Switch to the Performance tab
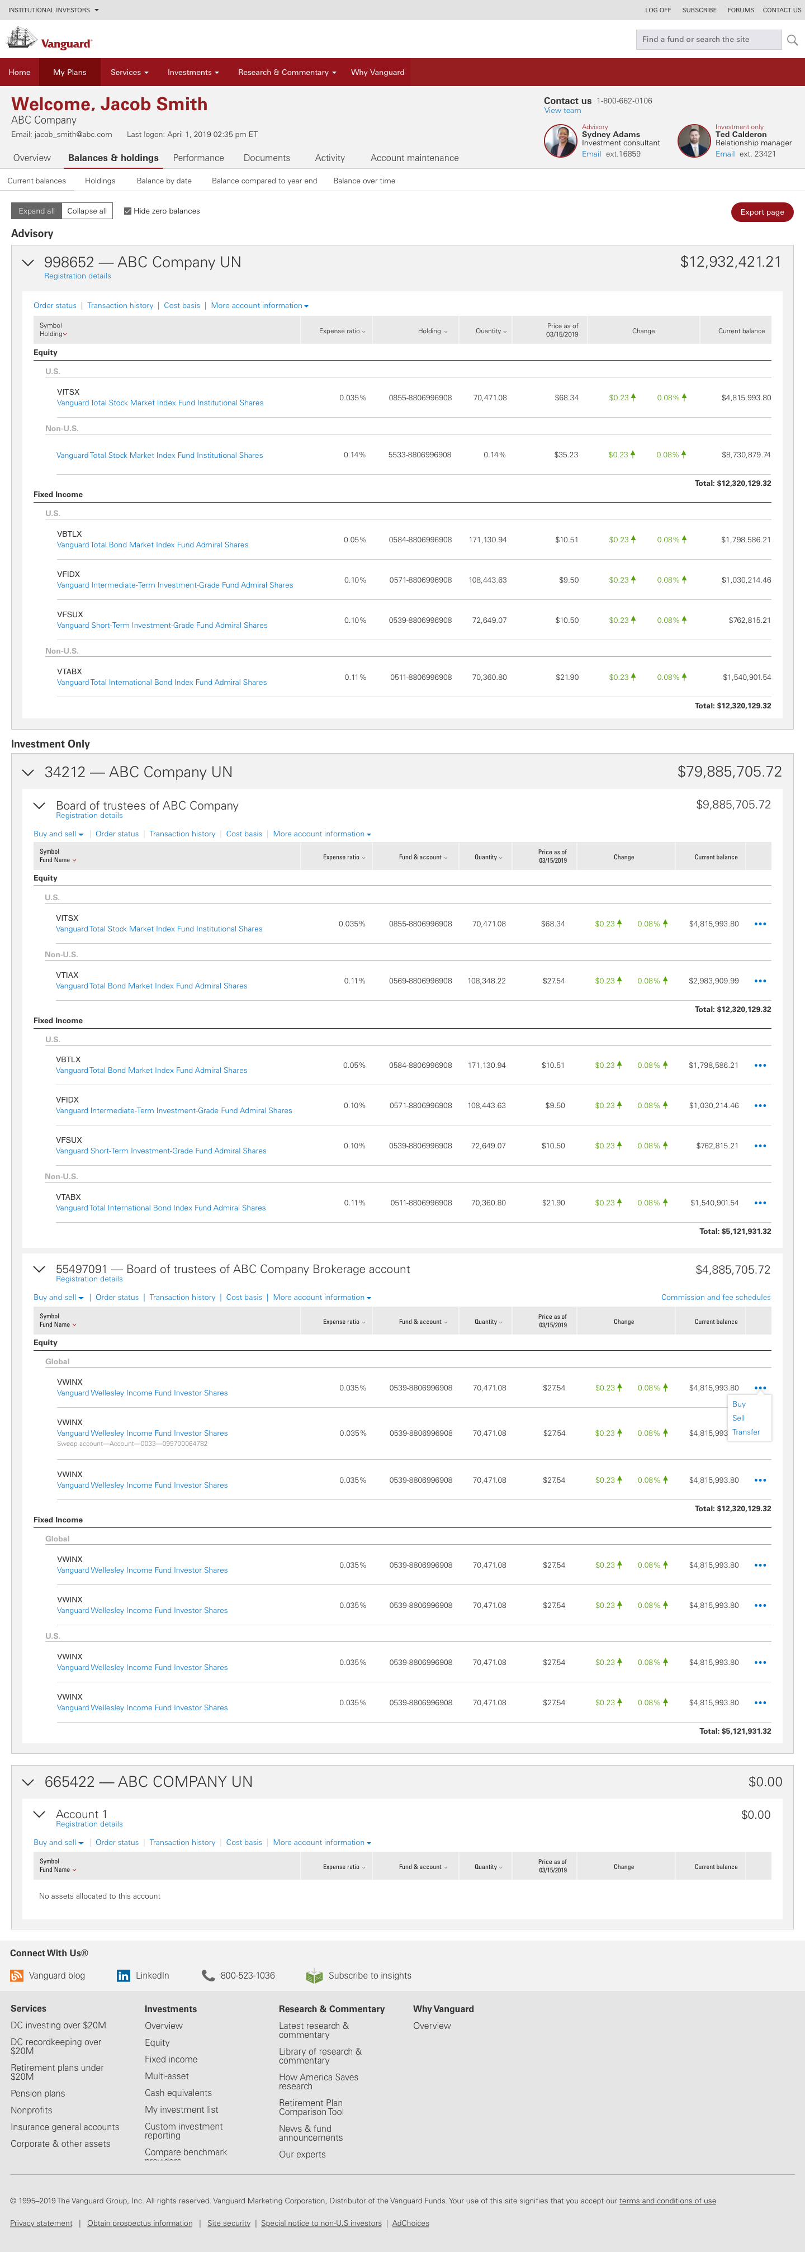The image size is (805, 2252). [198, 158]
